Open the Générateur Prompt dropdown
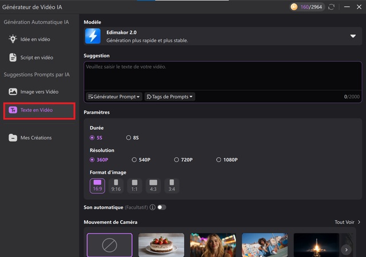The width and height of the screenshot is (366, 257). (114, 97)
